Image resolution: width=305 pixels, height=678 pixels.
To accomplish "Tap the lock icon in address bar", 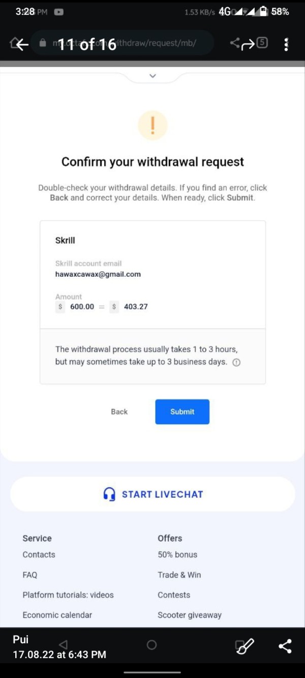I will pos(43,43).
